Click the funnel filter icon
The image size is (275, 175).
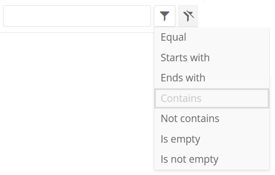click(164, 16)
